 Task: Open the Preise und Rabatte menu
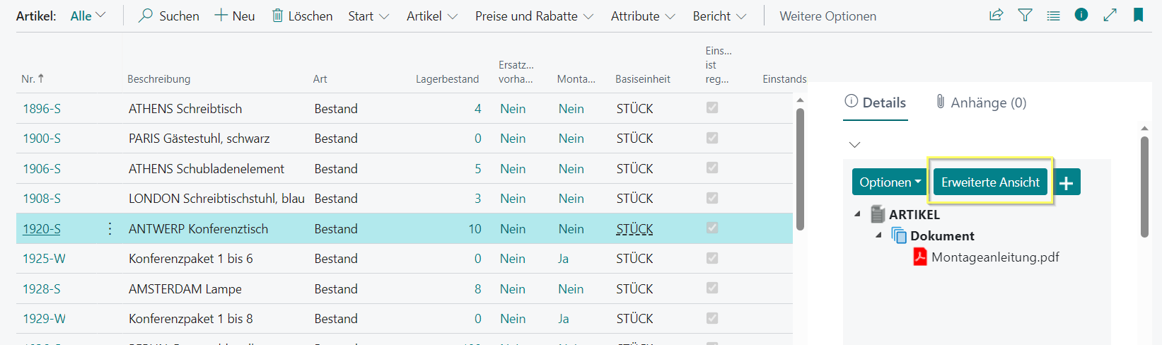pyautogui.click(x=534, y=16)
